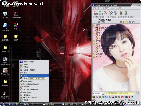Viewport: 141px width, 106px height.
Task: Click the TV icon in Genie bottom bar
Action: pos(116,97)
